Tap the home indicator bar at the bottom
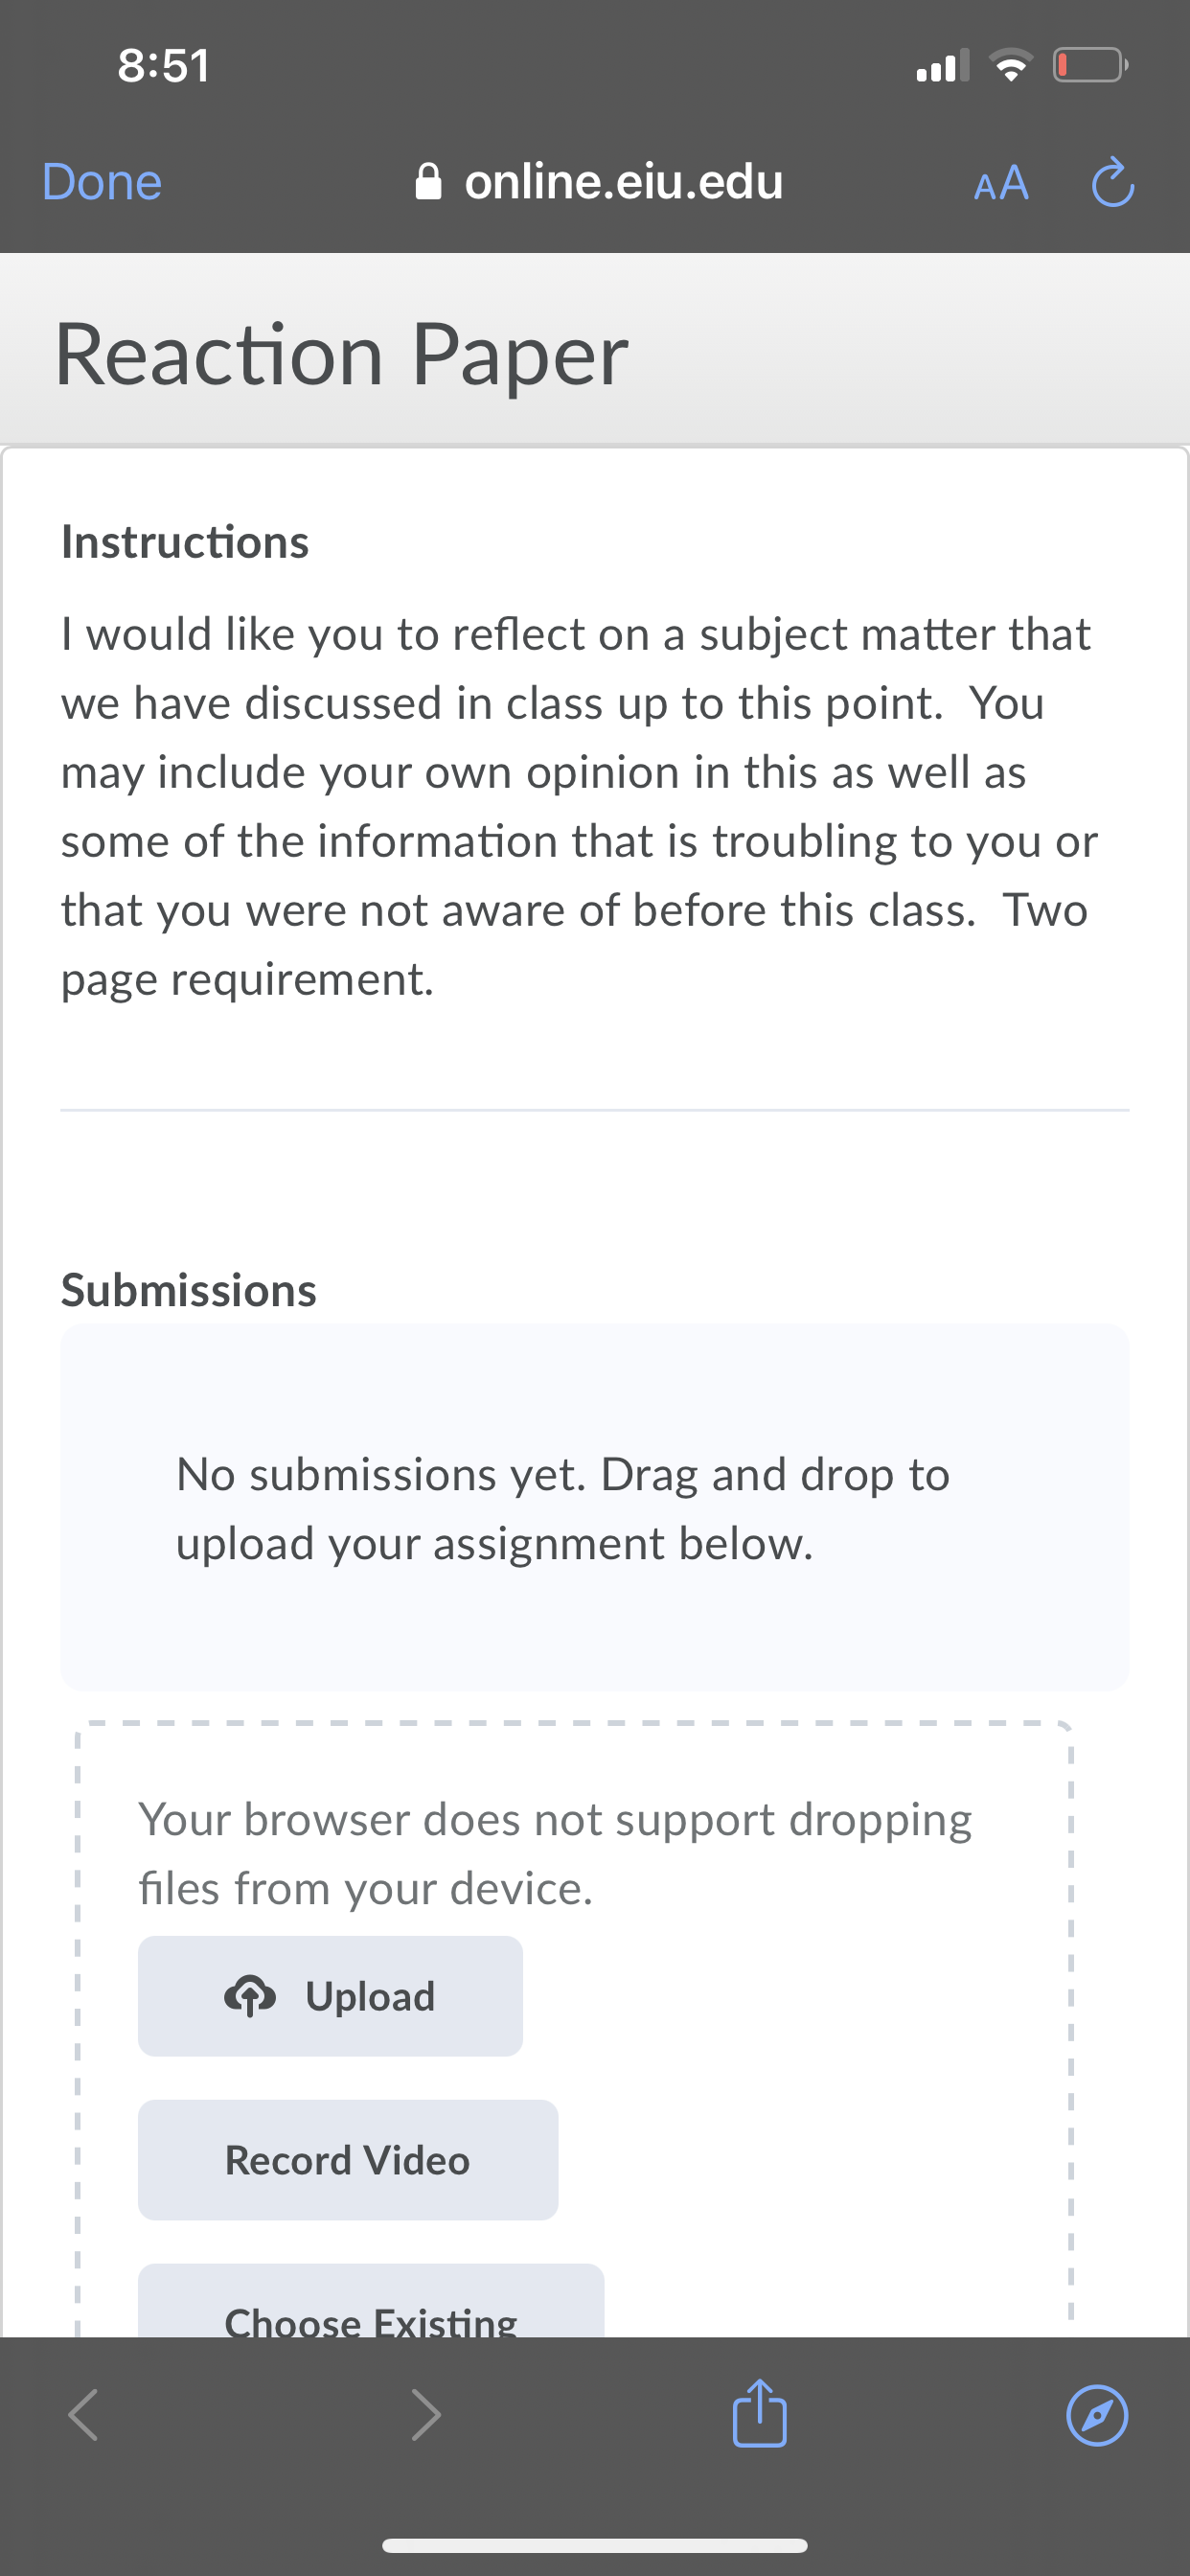 coord(595,2545)
